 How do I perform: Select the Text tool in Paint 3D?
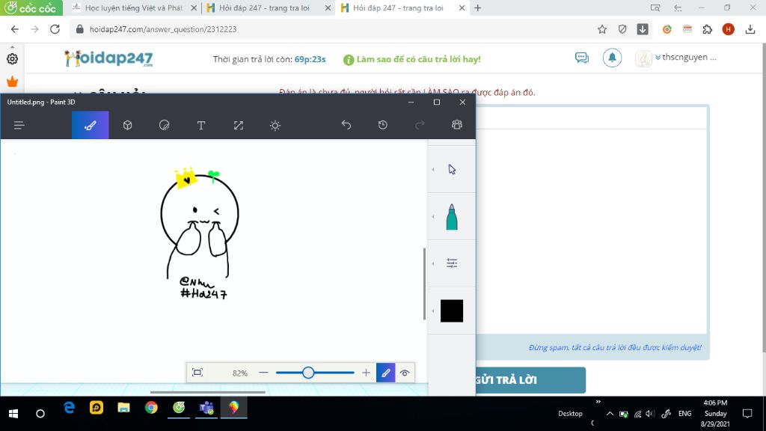point(200,125)
